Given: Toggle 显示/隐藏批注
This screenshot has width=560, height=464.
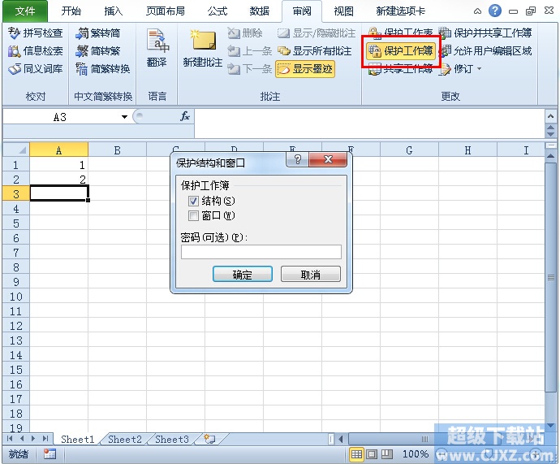Looking at the screenshot, I should coord(317,33).
